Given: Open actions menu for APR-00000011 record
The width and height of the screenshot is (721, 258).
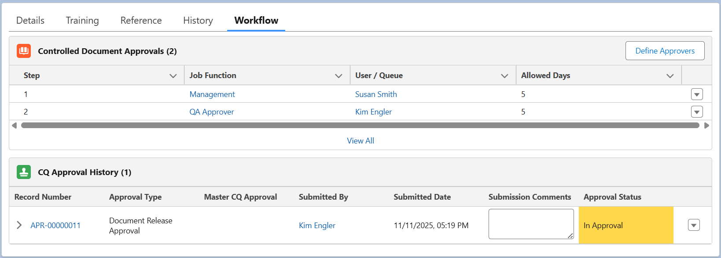Looking at the screenshot, I should coord(694,225).
